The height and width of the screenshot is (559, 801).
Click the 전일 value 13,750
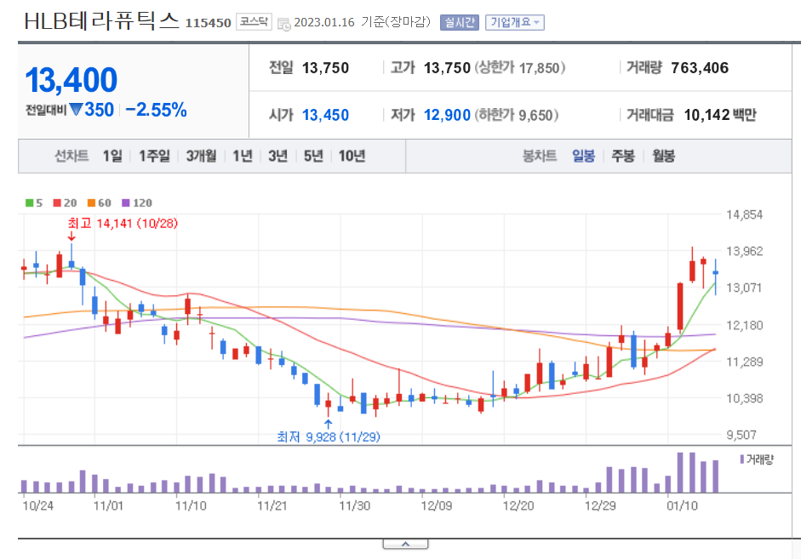(325, 68)
